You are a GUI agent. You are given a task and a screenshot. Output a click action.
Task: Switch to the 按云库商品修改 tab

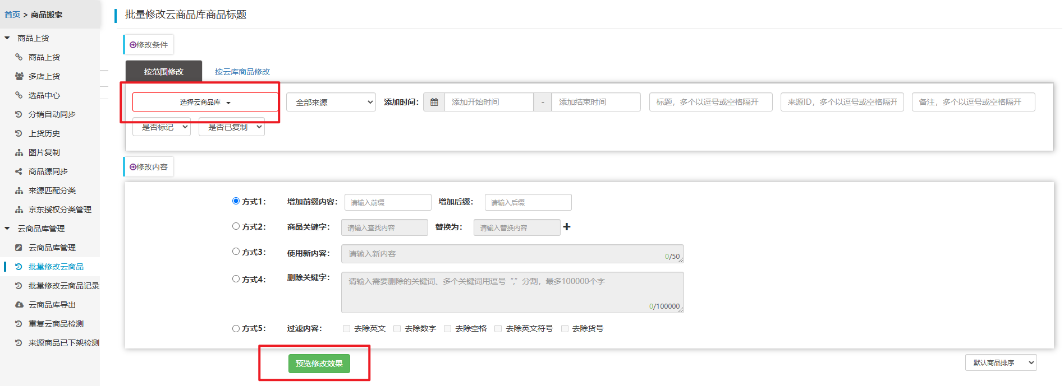[x=242, y=72]
